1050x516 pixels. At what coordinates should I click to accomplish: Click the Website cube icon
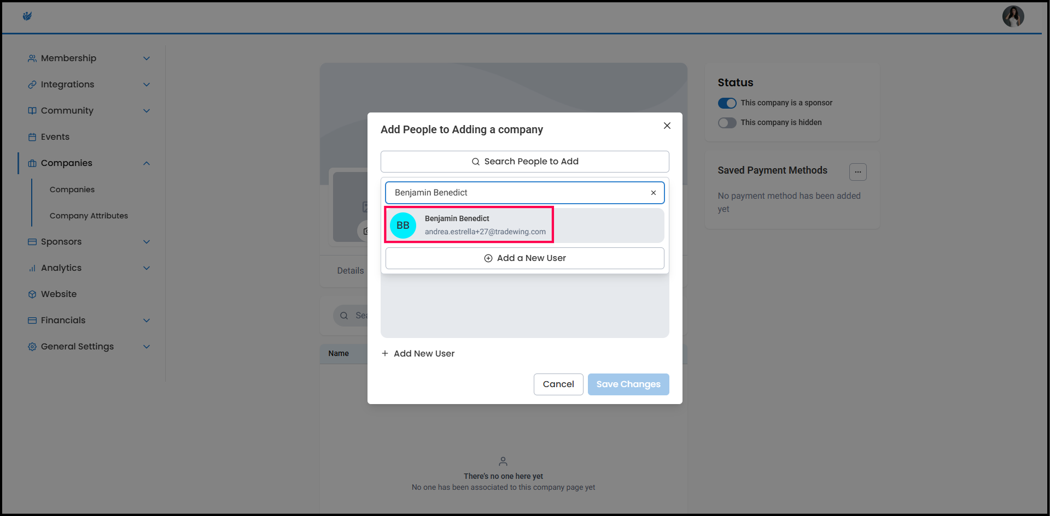click(x=32, y=294)
